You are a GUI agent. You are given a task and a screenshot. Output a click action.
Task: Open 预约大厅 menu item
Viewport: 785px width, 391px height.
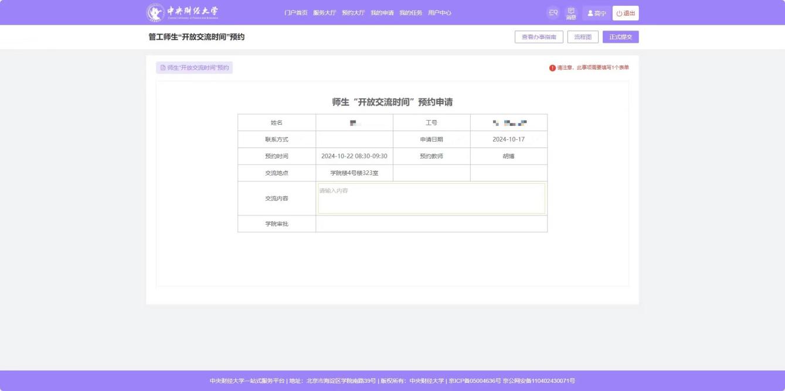[353, 13]
